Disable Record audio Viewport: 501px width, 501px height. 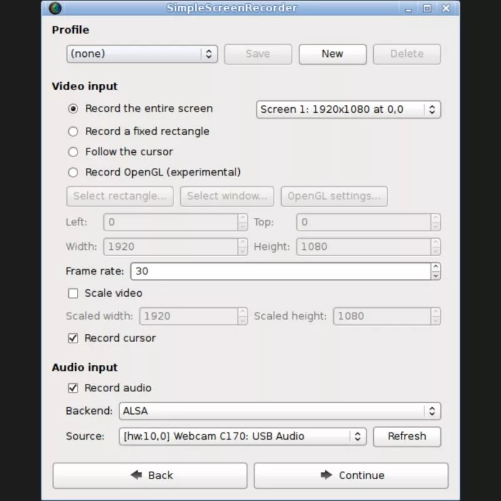click(73, 388)
